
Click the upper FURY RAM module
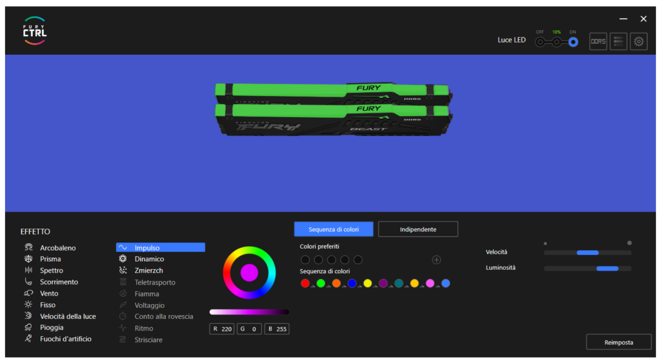333,93
